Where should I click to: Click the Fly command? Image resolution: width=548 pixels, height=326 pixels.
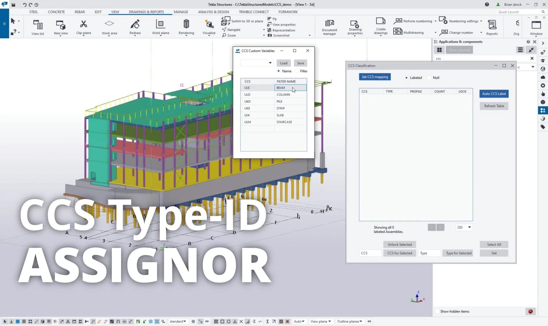(x=272, y=19)
